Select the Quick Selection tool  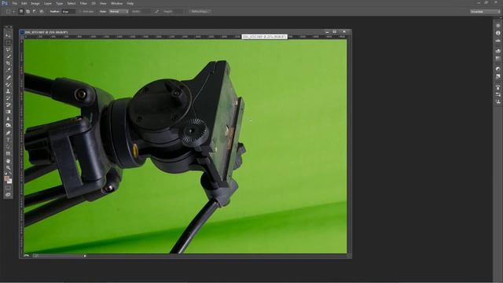click(x=9, y=57)
